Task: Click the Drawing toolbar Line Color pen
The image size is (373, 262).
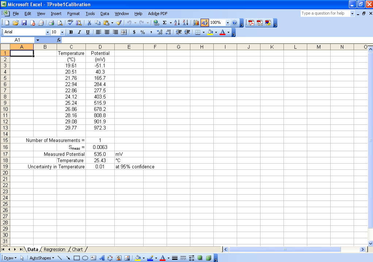Action: 150,258
